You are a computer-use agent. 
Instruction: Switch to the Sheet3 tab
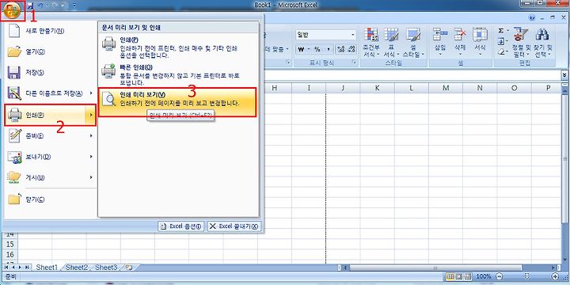[106, 268]
